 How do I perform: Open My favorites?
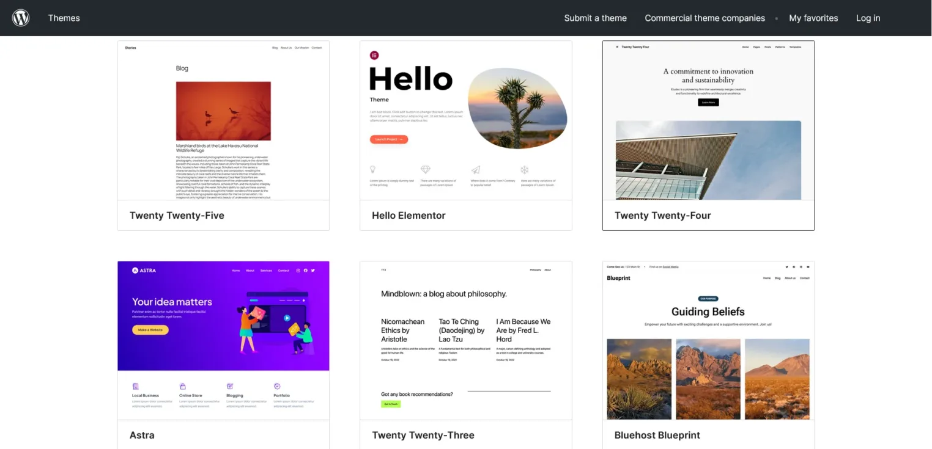click(813, 18)
